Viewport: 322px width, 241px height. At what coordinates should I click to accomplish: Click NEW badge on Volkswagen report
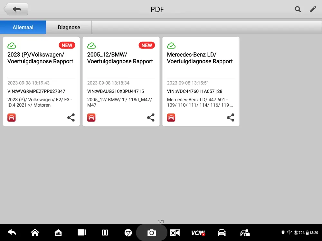coord(67,45)
